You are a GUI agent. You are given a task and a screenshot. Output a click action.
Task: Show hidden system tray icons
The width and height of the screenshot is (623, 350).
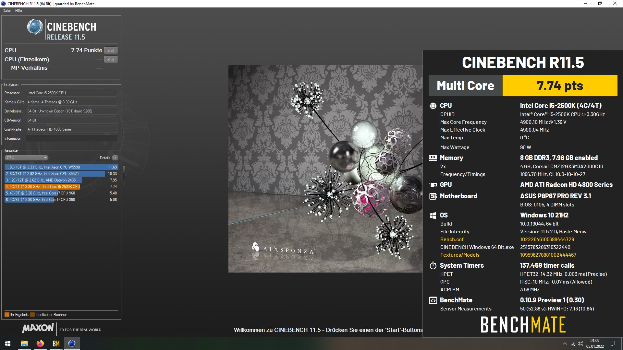pos(565,344)
